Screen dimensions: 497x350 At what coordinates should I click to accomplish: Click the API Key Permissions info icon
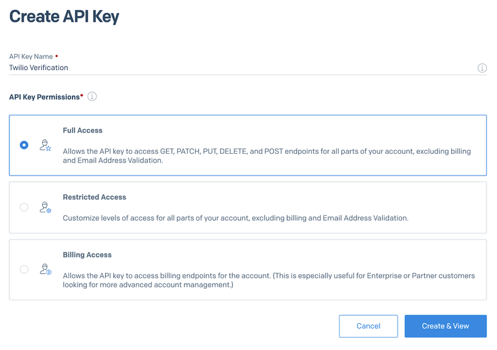point(92,96)
